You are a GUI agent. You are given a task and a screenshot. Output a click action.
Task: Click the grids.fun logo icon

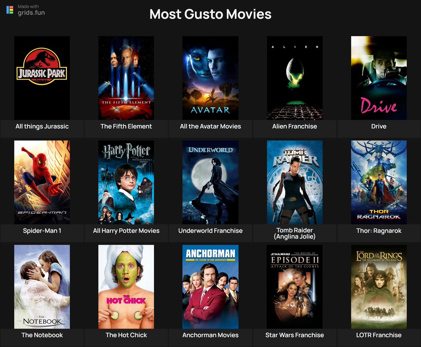[x=10, y=10]
